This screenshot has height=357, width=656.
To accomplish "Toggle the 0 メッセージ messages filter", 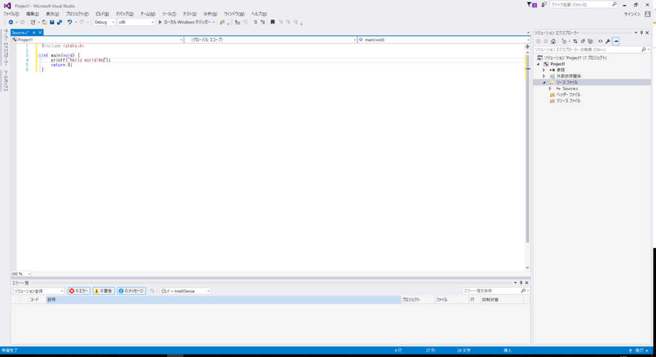I will point(131,291).
